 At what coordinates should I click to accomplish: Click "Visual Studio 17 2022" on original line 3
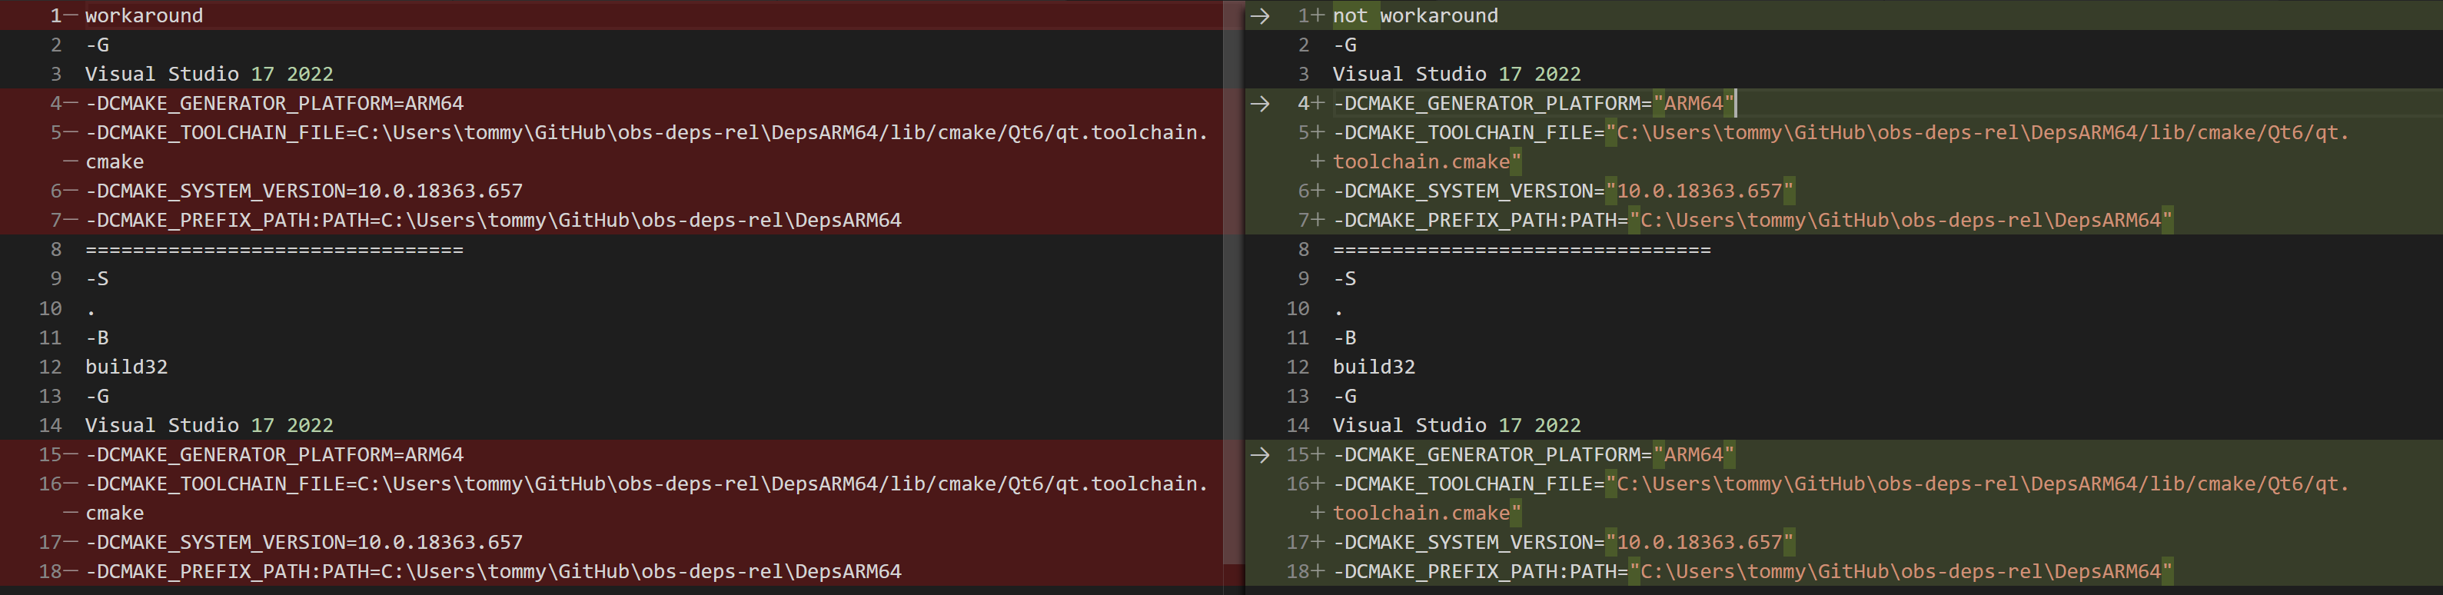tap(210, 74)
